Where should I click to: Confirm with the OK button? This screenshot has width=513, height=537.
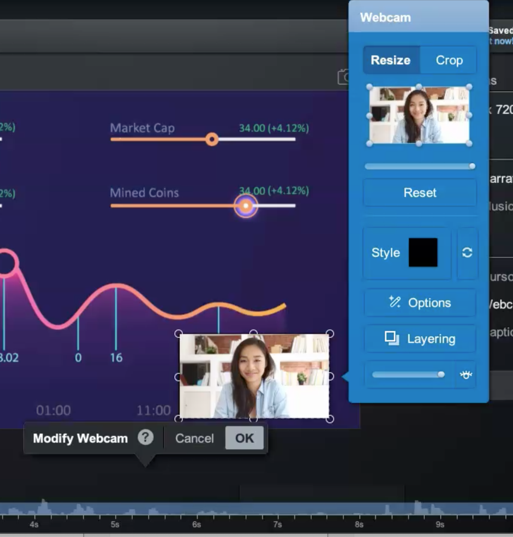(x=244, y=438)
